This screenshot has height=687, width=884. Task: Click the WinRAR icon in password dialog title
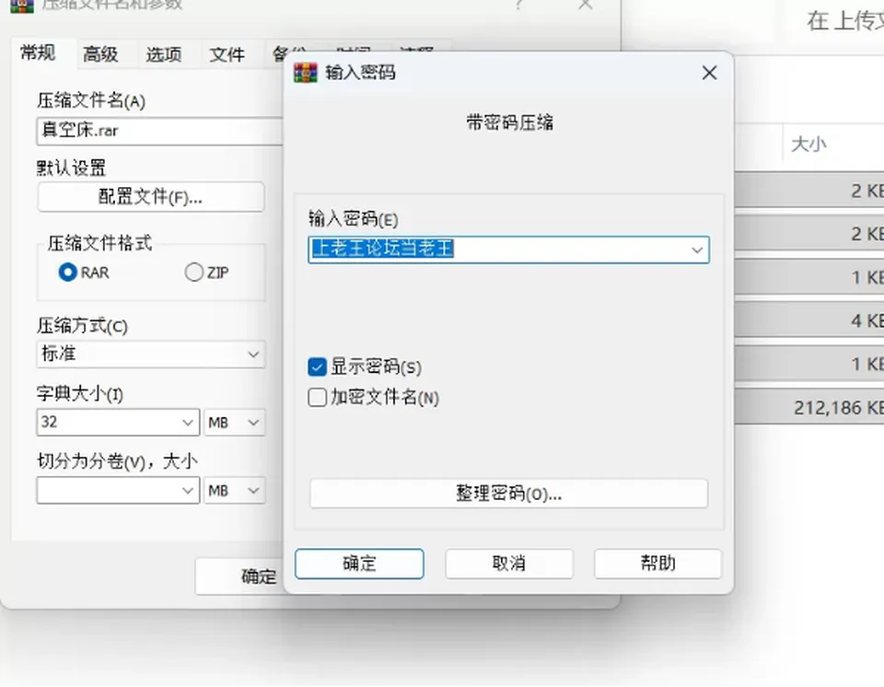306,73
